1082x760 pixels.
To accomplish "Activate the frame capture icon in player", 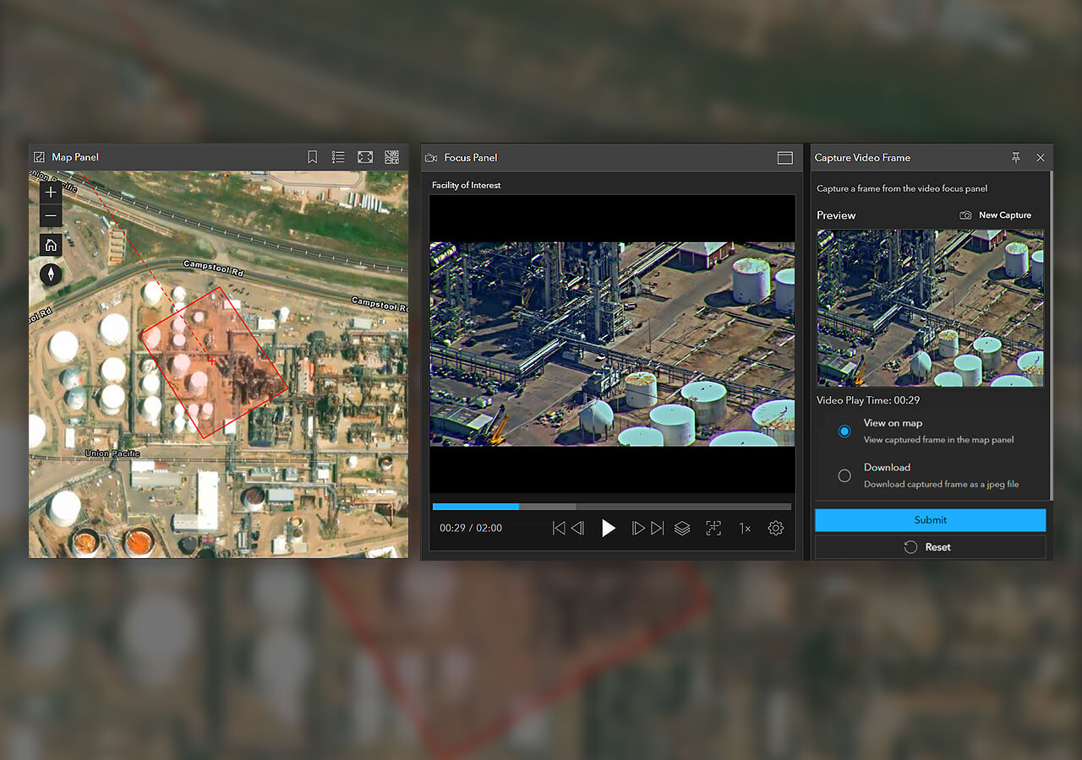I will click(x=713, y=528).
